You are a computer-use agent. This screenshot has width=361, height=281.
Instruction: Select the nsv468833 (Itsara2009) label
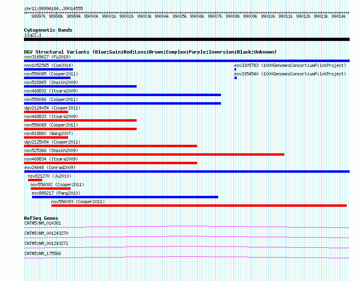pyautogui.click(x=51, y=116)
